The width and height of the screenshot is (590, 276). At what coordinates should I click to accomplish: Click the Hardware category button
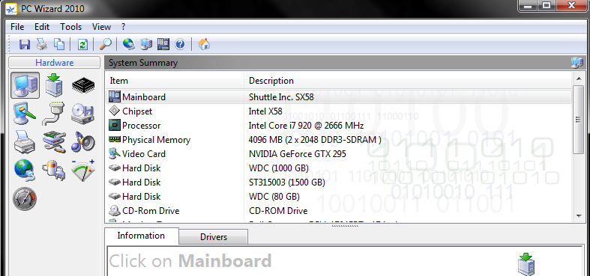[x=55, y=63]
